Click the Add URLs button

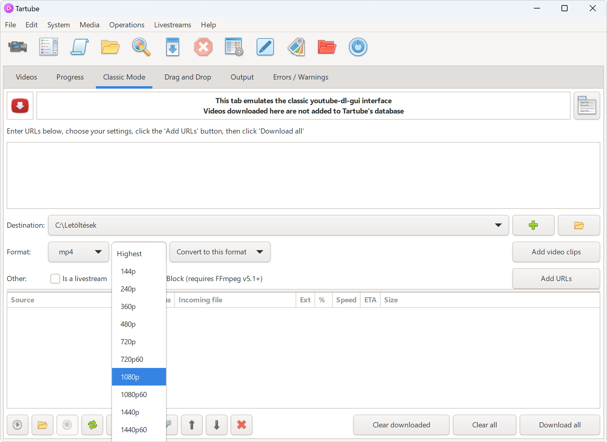click(x=556, y=279)
